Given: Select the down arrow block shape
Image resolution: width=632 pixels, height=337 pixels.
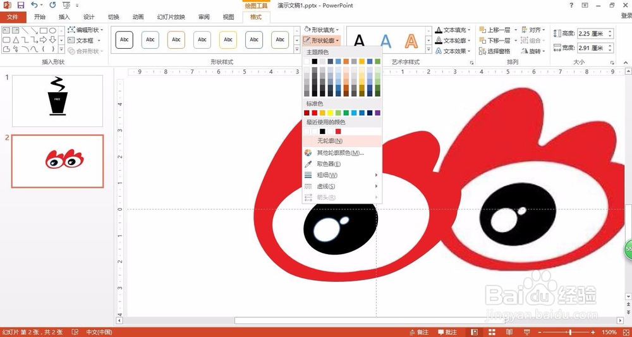Looking at the screenshot, I should coord(53,40).
